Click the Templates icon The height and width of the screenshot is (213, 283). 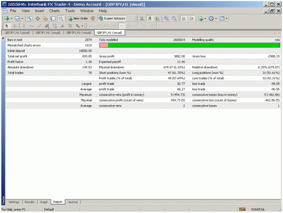pos(222,19)
